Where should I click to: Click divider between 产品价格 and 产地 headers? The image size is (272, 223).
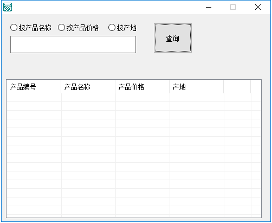click(170, 87)
